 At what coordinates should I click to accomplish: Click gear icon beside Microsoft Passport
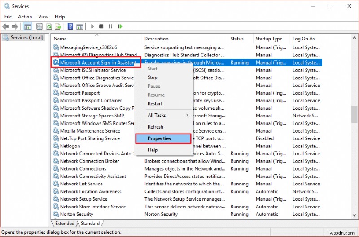coord(56,93)
